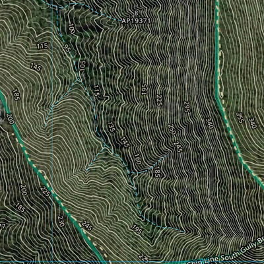
Task: Click the 135 contour elevation label
Action: point(111,127)
